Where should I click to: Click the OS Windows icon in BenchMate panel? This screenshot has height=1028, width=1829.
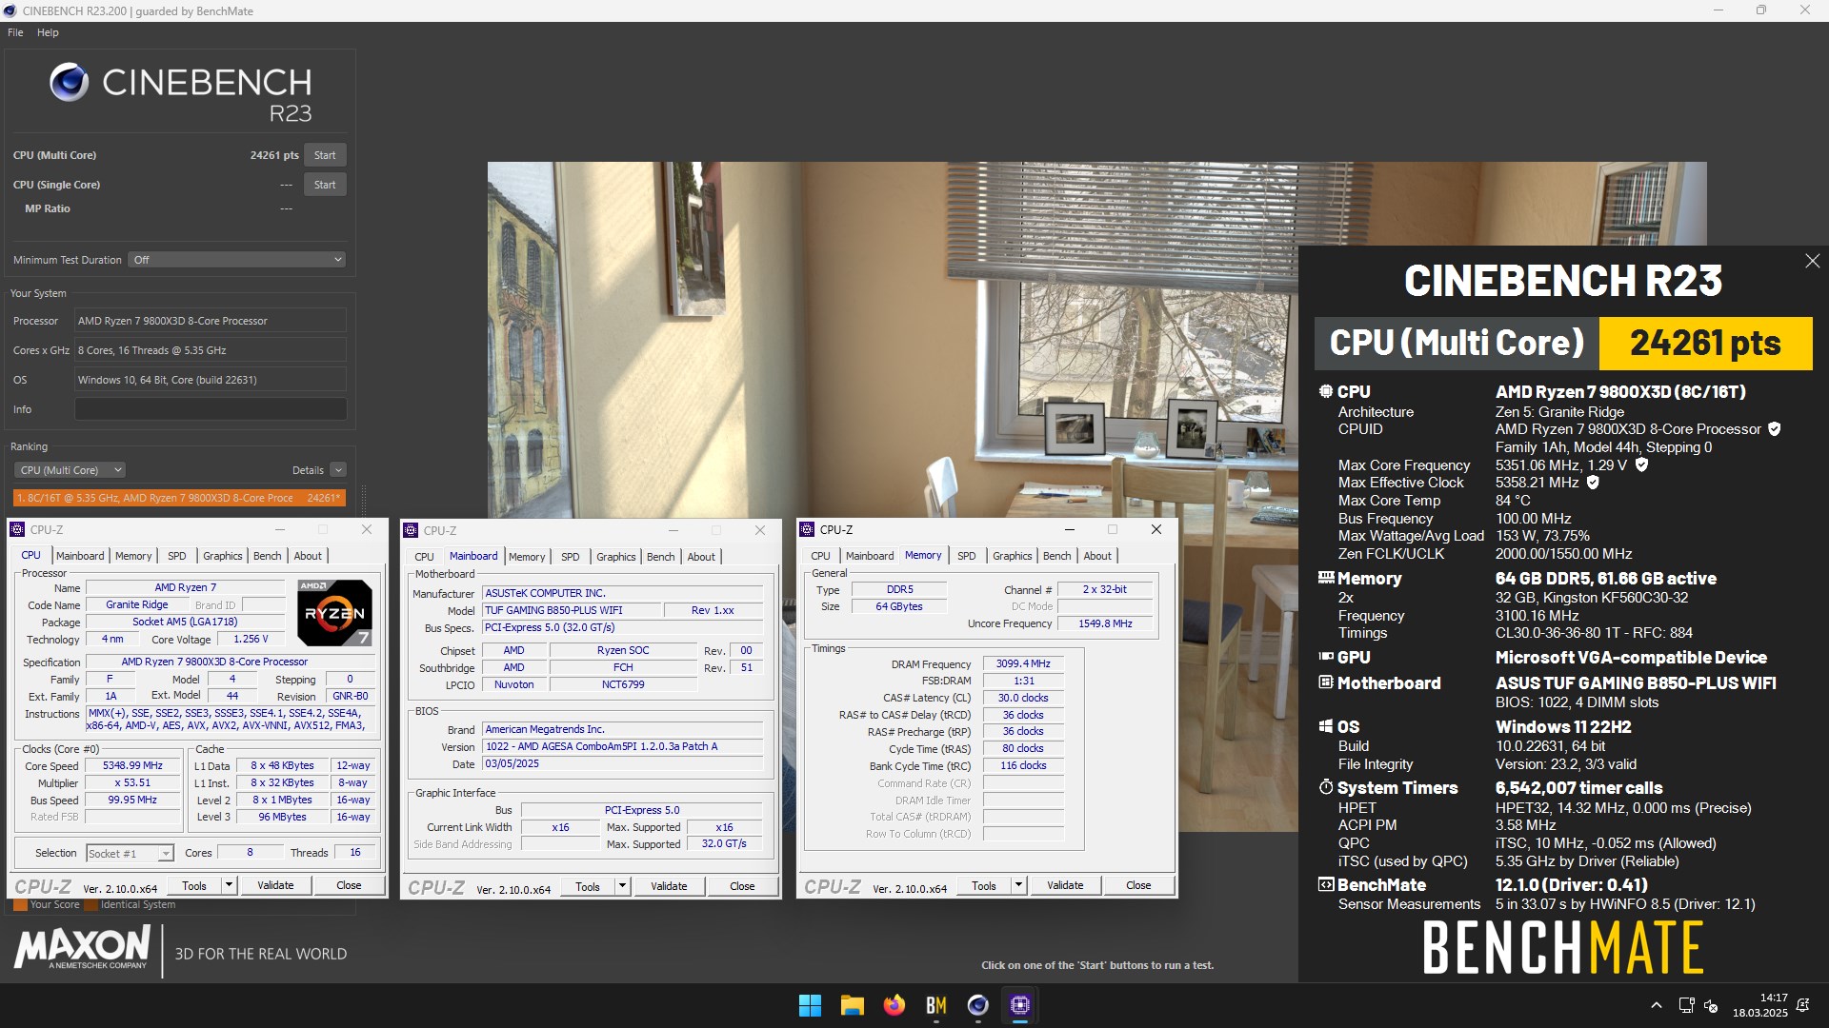click(1325, 726)
